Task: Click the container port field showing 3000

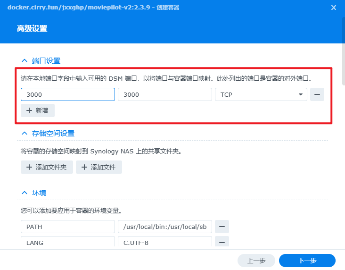Action: (x=164, y=94)
